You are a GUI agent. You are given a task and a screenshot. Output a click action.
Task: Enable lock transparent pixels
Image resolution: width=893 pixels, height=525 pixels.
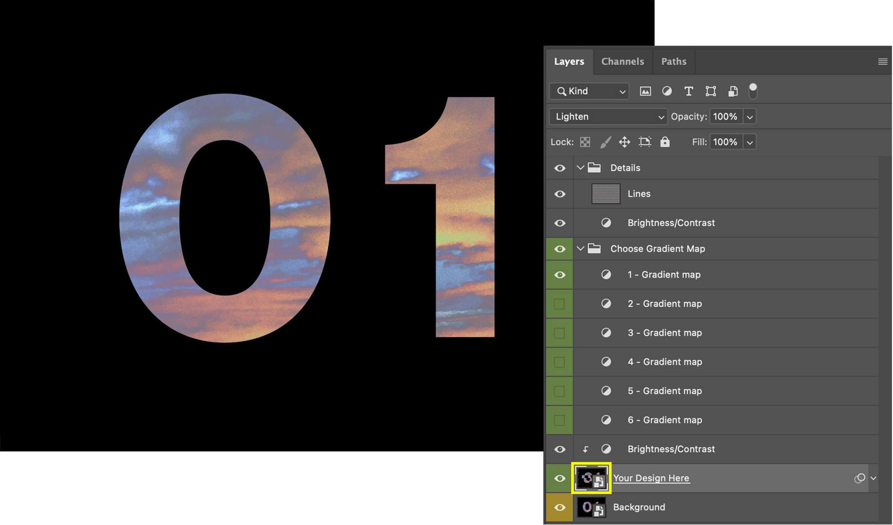click(585, 142)
